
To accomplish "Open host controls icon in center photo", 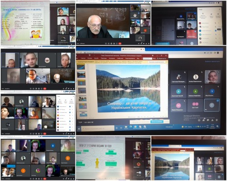I will pos(217,120).
